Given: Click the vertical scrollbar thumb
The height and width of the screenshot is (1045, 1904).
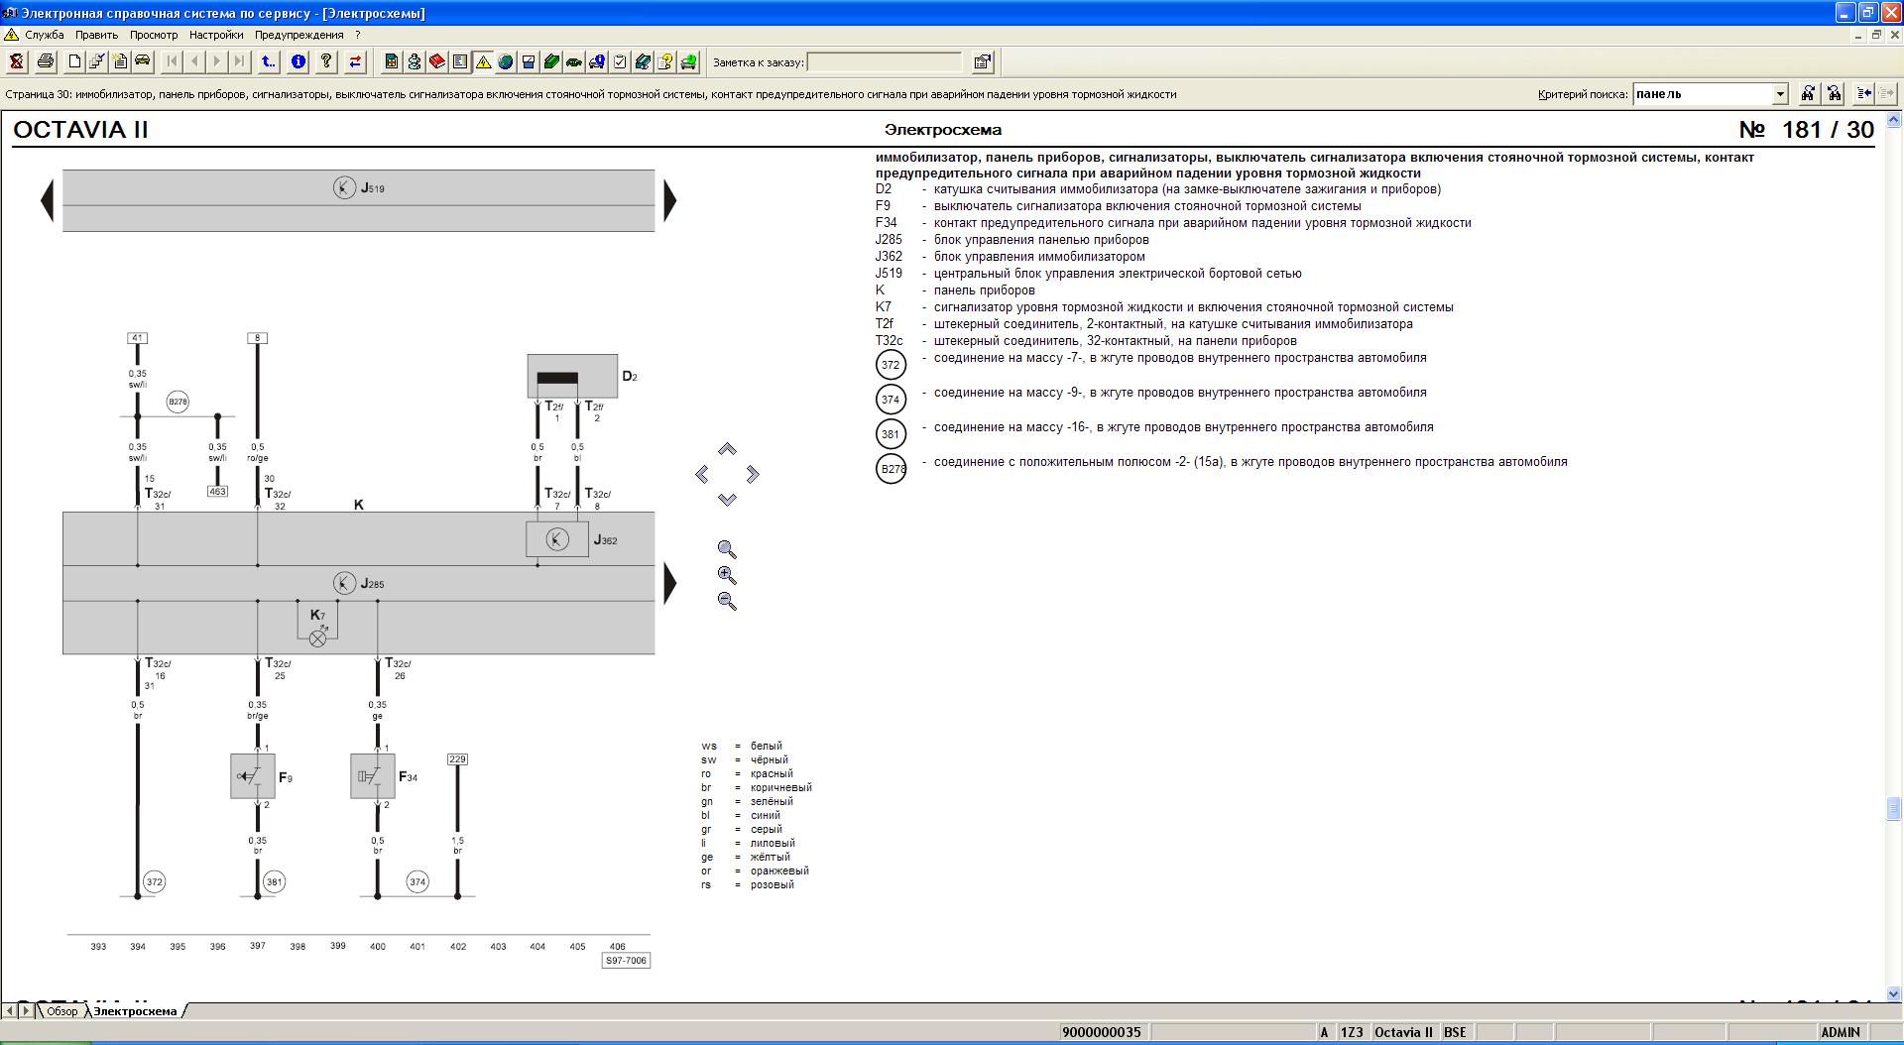Looking at the screenshot, I should tap(1893, 809).
